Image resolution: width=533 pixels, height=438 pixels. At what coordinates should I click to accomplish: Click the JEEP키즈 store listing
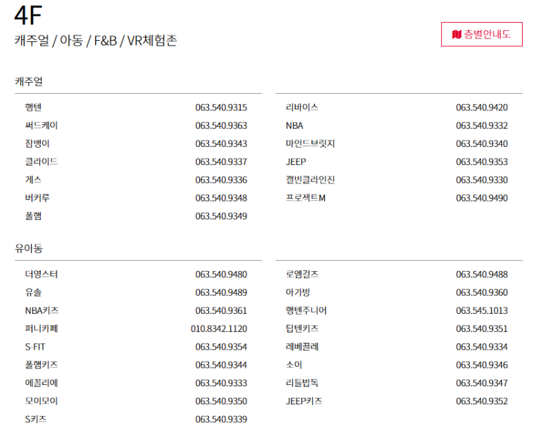coord(303,401)
